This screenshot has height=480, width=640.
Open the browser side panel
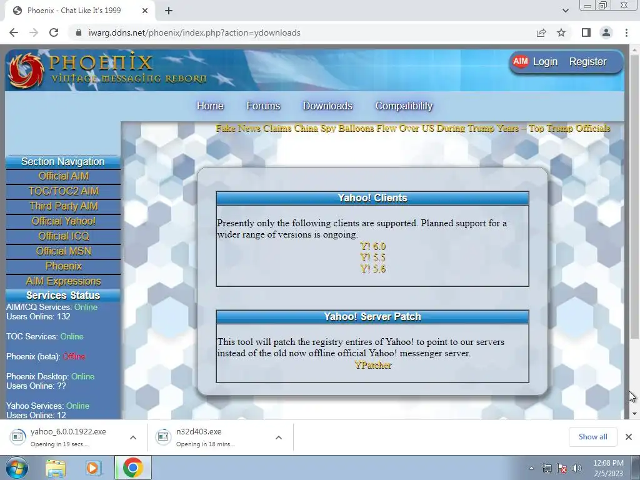coord(586,32)
